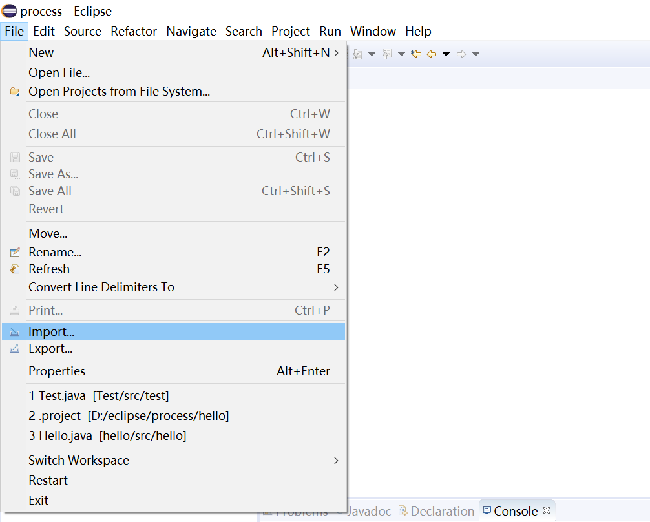Select Restart in the File menu
The image size is (650, 522).
click(173, 480)
